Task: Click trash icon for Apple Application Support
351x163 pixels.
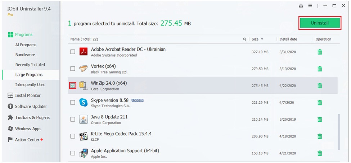Action: (x=320, y=153)
